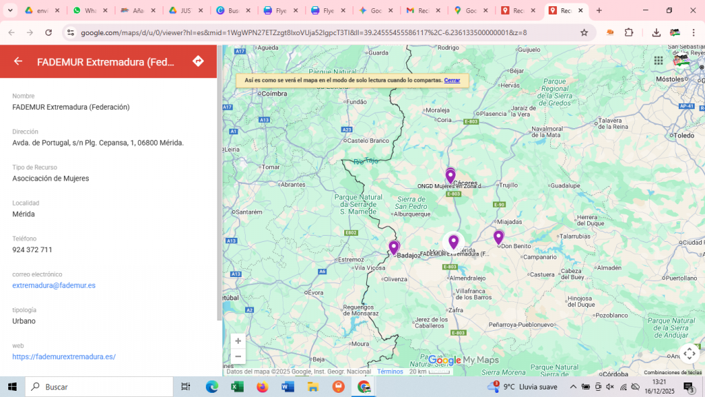Reload the page with the refresh button
705x397 pixels.
[48, 32]
